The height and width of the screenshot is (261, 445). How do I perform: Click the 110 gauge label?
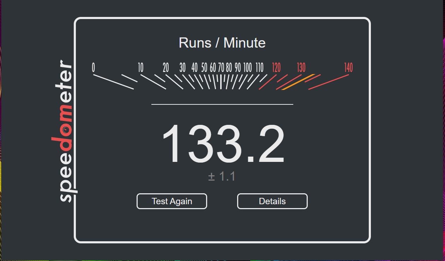pyautogui.click(x=259, y=67)
